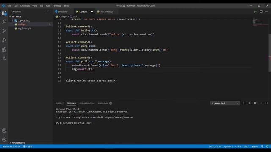
Task: Open editor More Actions ellipsis
Action: (x=267, y=11)
